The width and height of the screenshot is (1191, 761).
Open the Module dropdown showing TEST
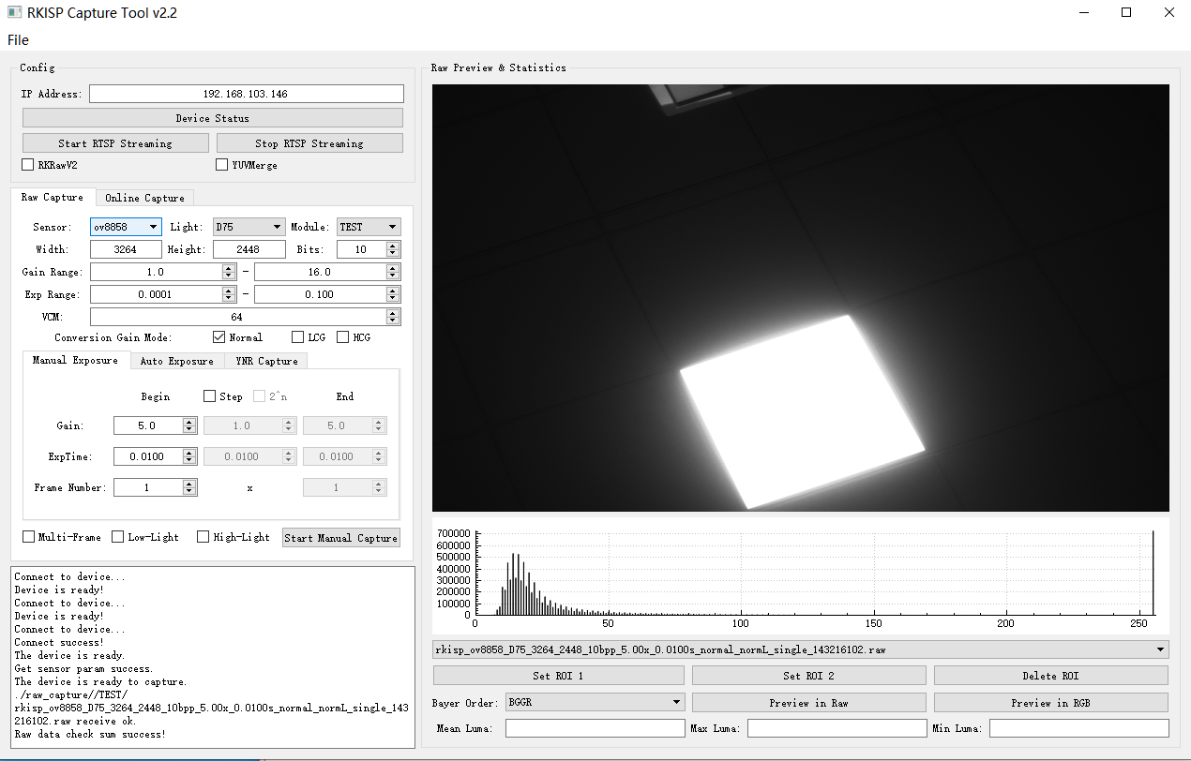pos(369,227)
